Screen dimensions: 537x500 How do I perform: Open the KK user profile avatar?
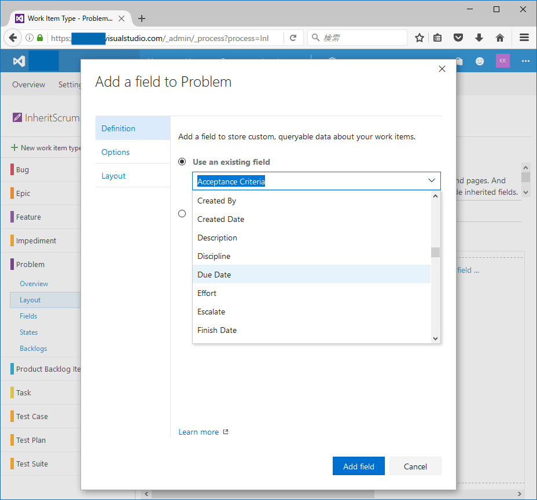point(503,61)
